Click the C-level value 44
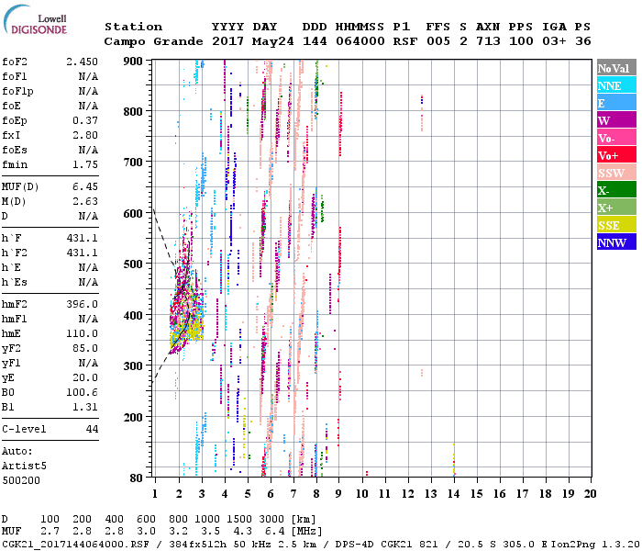 (x=92, y=429)
